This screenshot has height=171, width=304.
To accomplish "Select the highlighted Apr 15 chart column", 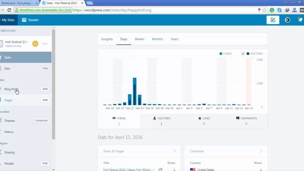I will coord(248,81).
